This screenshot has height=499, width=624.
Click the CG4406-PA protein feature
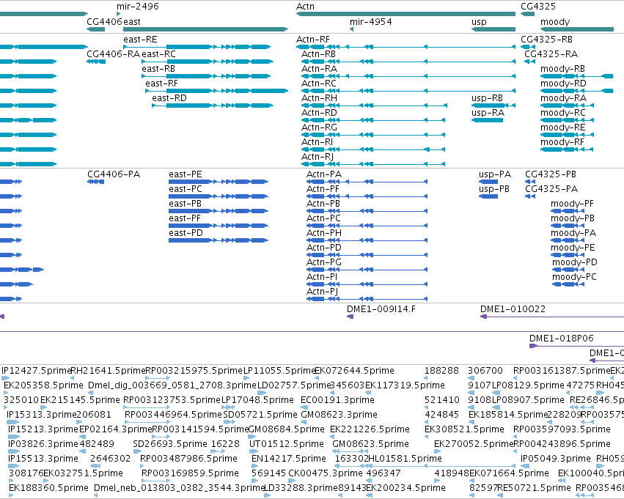coord(95,182)
